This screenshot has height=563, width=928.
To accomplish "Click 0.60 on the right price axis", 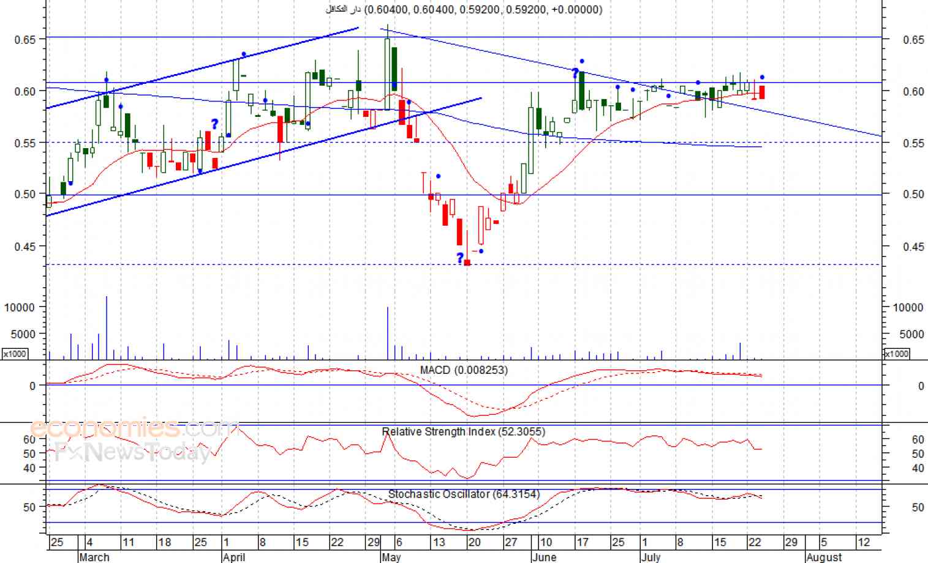I will coord(913,92).
